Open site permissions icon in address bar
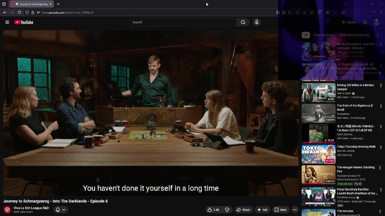This screenshot has height=216, width=385. 38,12
